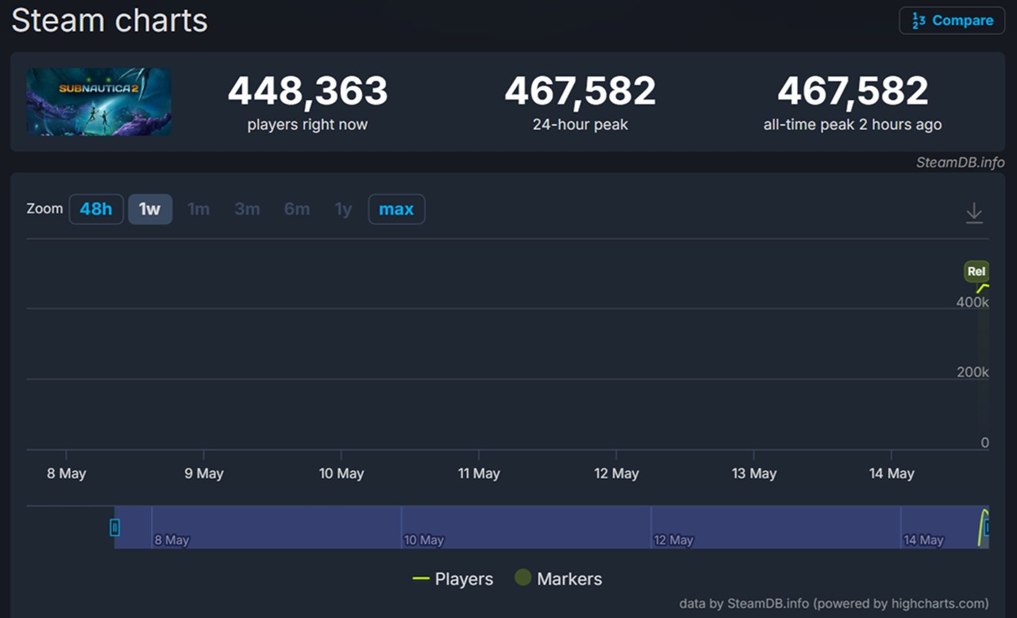Click the 10 May label in navigator
Screen dimensions: 1017x618
pyautogui.click(x=423, y=540)
